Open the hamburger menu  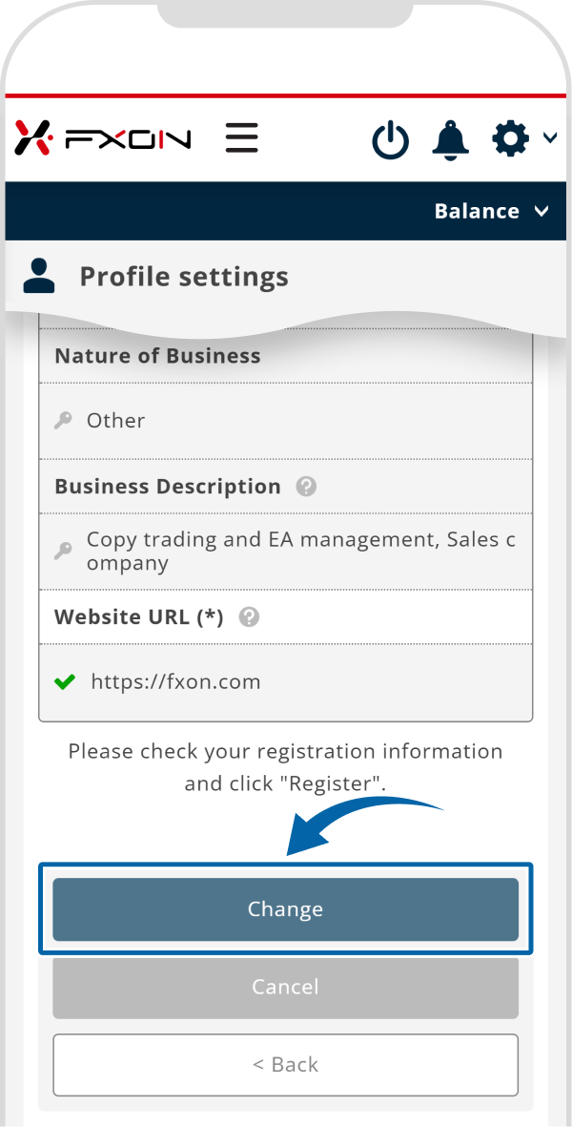coord(242,138)
